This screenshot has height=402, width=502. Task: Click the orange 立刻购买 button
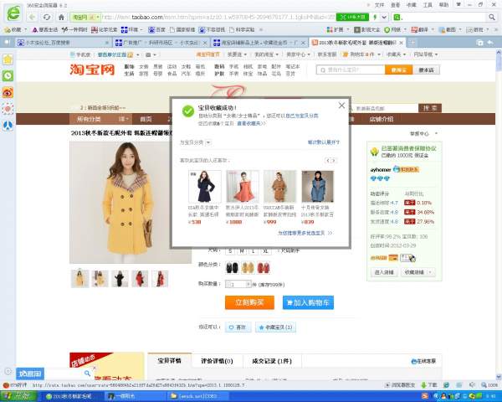click(x=249, y=302)
